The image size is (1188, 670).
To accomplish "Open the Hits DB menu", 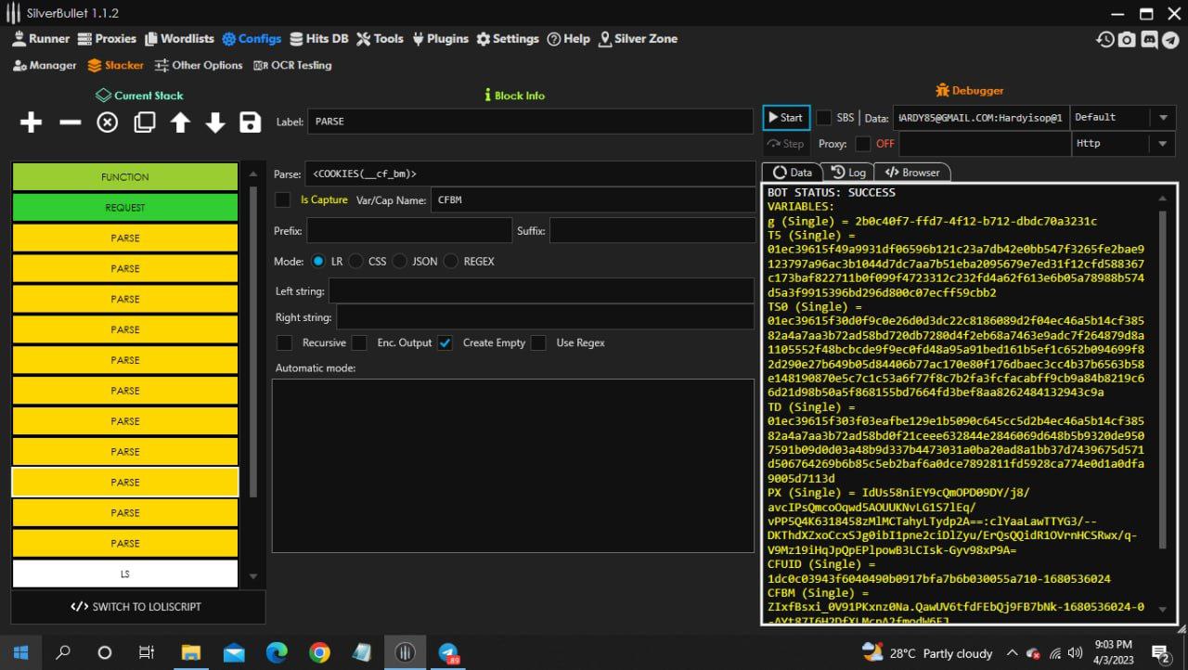I will (x=319, y=39).
